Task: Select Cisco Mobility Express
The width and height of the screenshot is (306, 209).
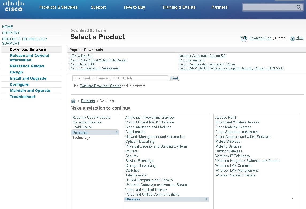Action: pos(233,127)
